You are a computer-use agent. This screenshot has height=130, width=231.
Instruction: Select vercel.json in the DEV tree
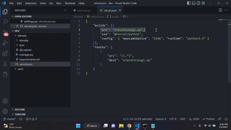(x=40, y=64)
